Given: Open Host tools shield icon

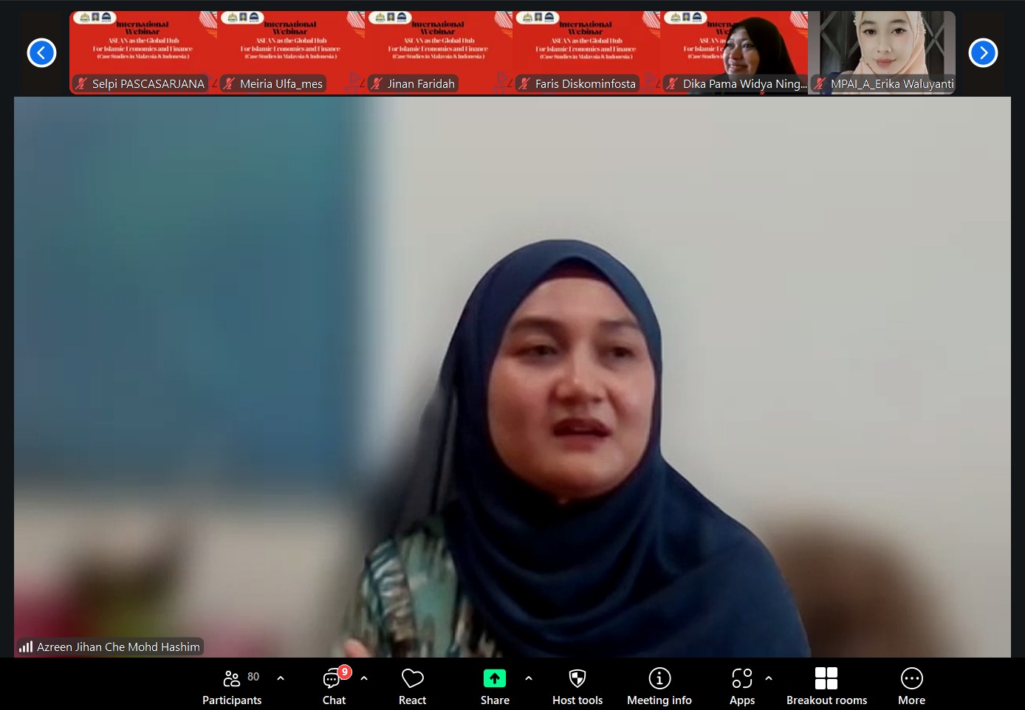Looking at the screenshot, I should pyautogui.click(x=577, y=678).
